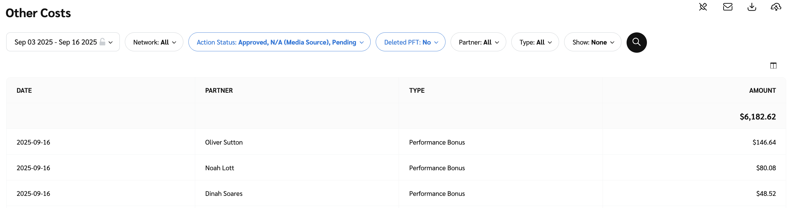Open the table columns chooser icon
Viewport: 791px width, 208px height.
click(x=773, y=66)
